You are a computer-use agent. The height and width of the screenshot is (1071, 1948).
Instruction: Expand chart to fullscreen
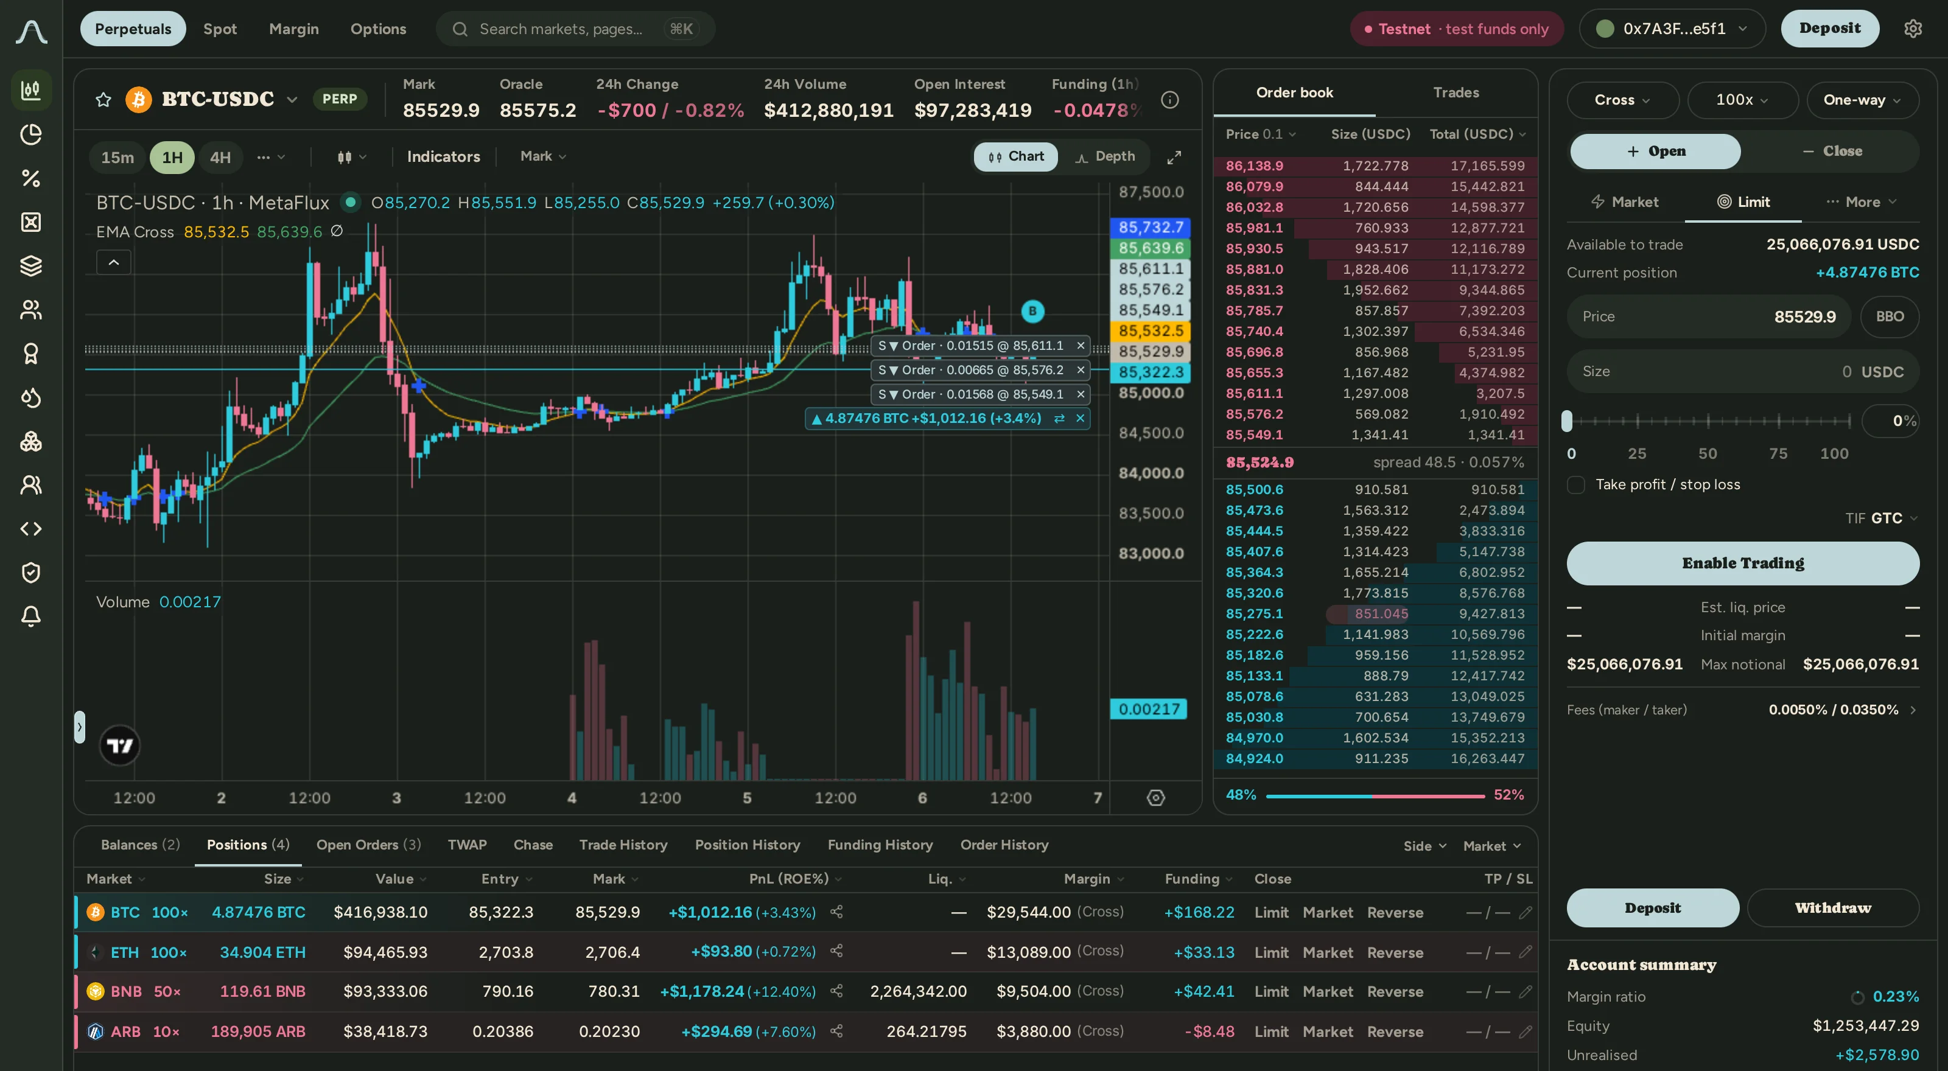1174,157
